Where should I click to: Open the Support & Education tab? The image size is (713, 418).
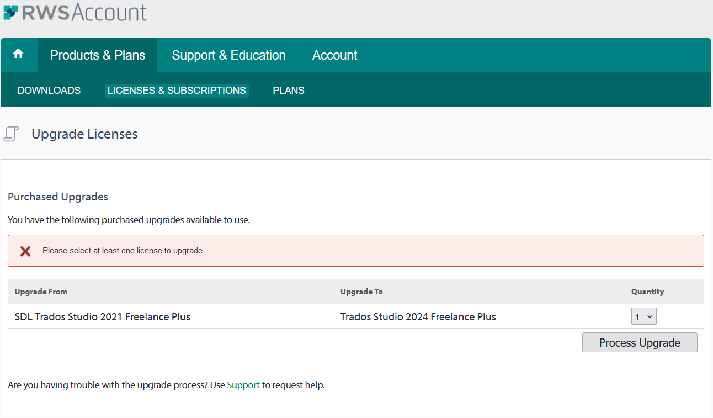228,55
